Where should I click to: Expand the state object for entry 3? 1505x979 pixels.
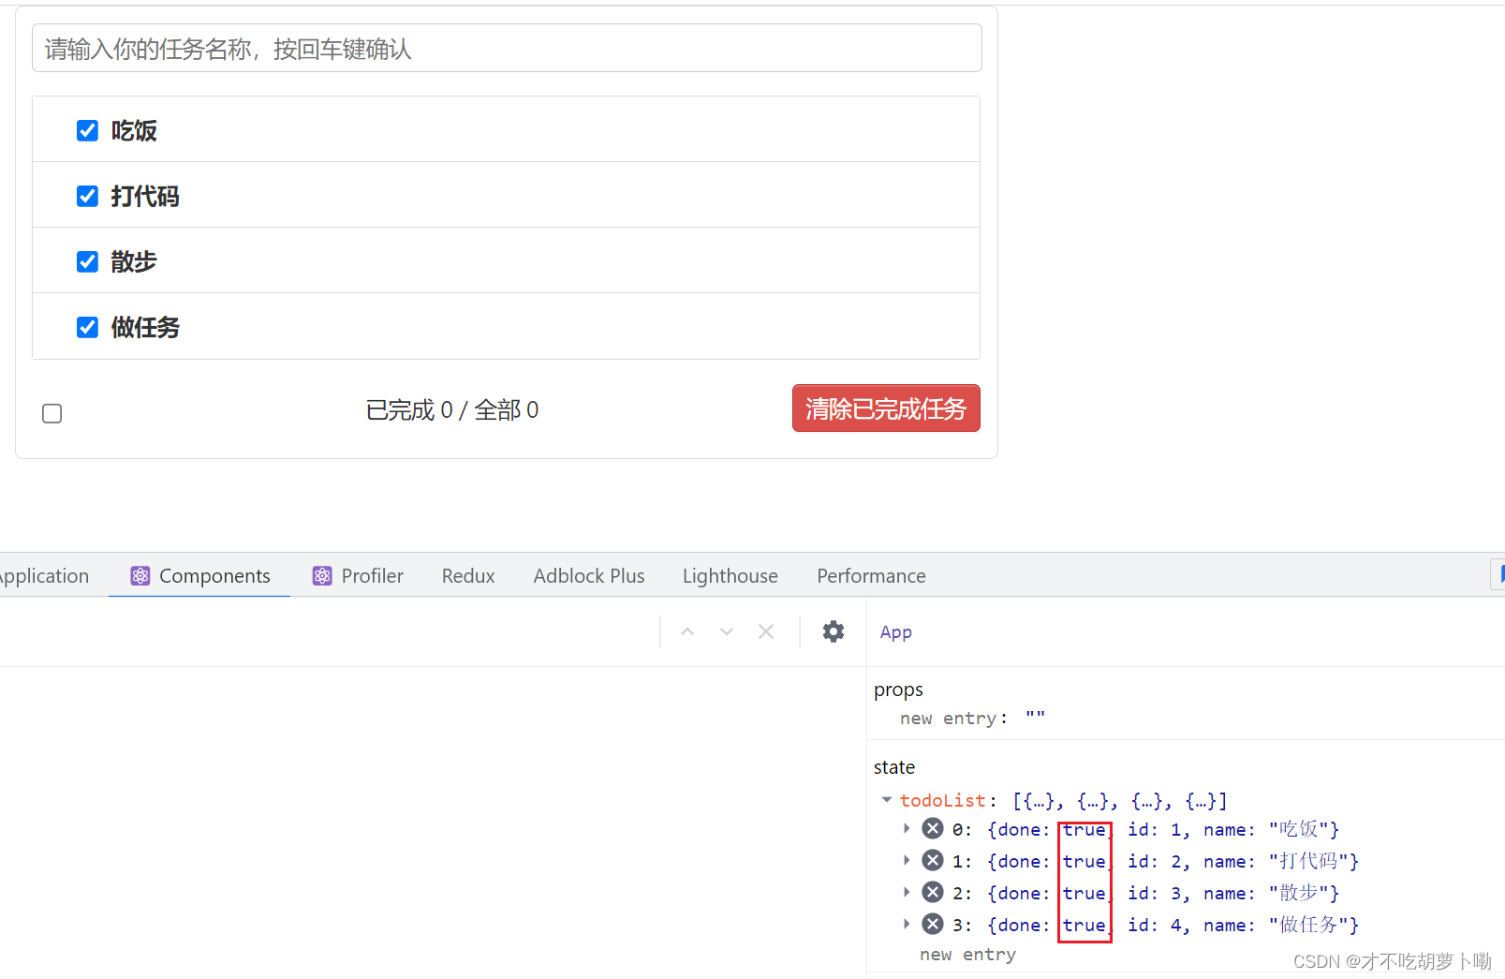(x=907, y=924)
